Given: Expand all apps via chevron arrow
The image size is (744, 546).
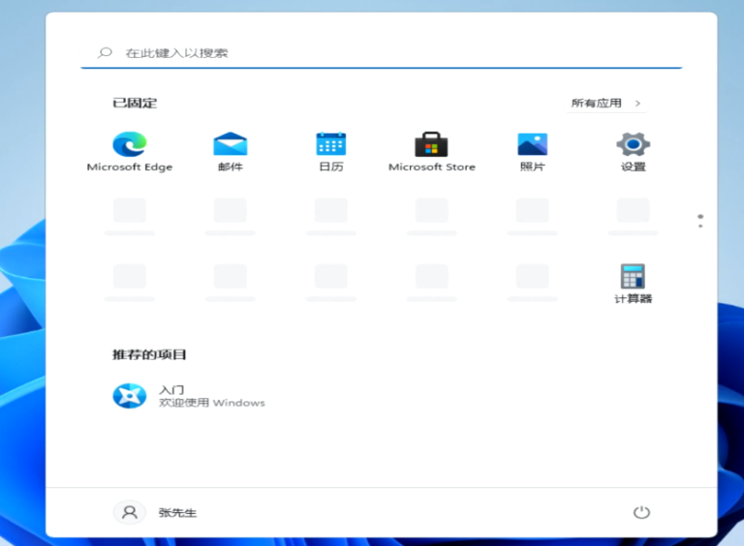Looking at the screenshot, I should pos(637,104).
